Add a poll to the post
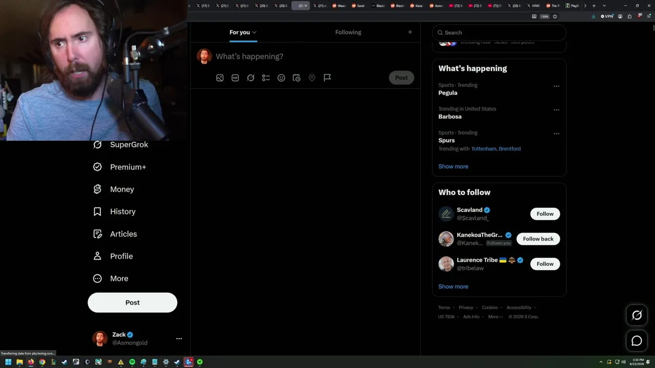 tap(266, 78)
